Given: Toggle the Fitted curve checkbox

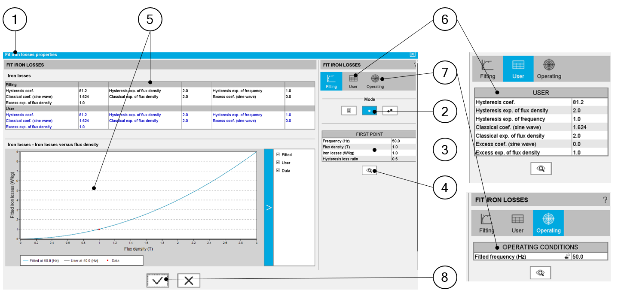Looking at the screenshot, I should coord(278,154).
